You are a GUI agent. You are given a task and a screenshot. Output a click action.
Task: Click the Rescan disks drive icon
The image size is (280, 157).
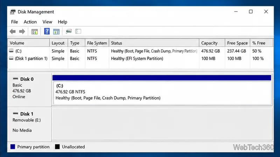(69, 31)
